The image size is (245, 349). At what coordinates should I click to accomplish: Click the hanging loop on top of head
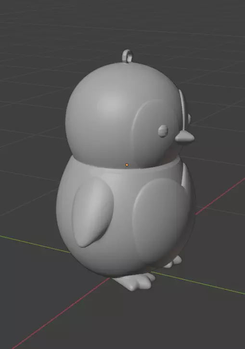[128, 56]
